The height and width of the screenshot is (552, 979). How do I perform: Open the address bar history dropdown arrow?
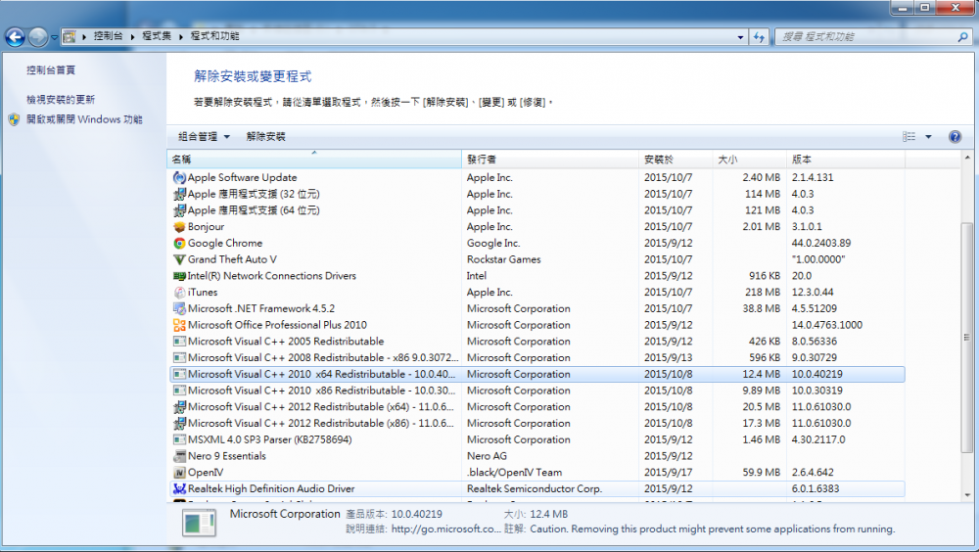740,37
